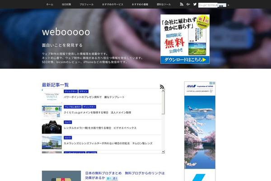Clear the search box with the × icon
Viewport: 271px width, 181px height.
pyautogui.click(x=228, y=5)
